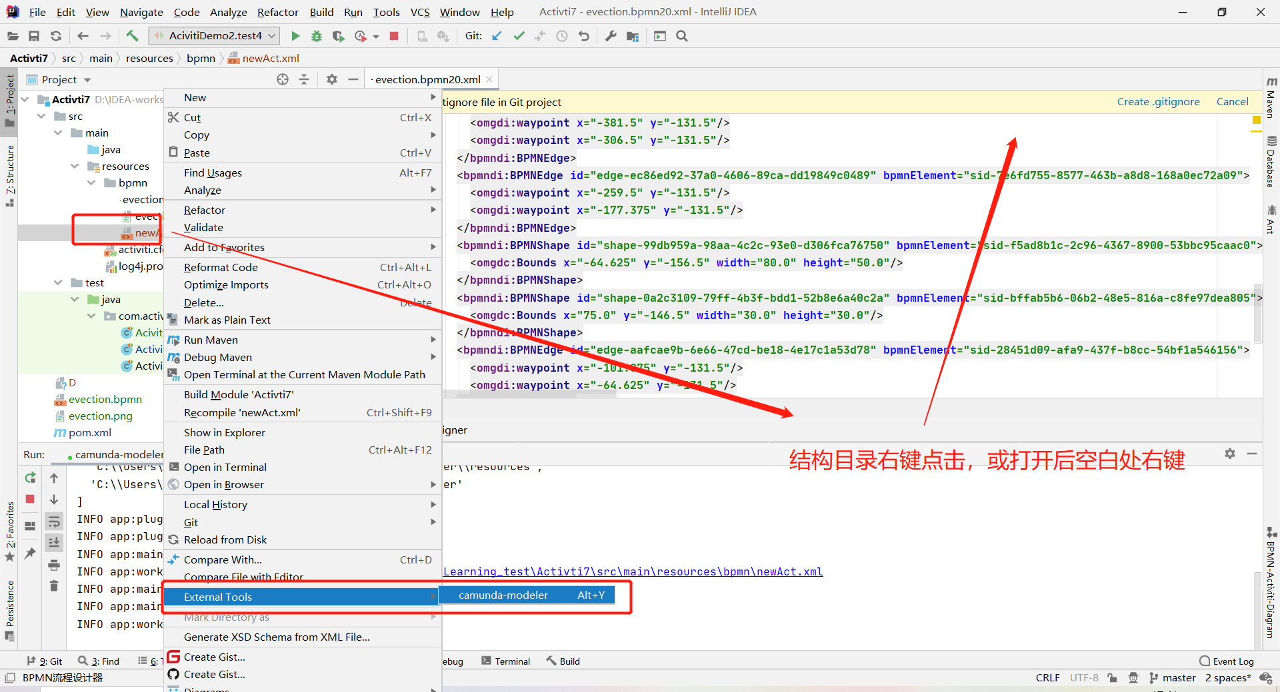The height and width of the screenshot is (692, 1280).
Task: Click the Save All toolbar icon
Action: point(34,36)
